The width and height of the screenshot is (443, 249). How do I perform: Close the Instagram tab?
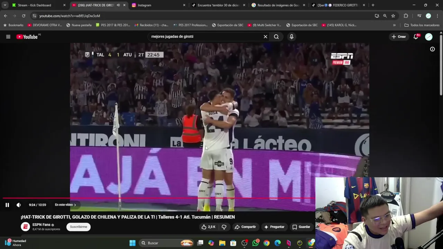184,5
